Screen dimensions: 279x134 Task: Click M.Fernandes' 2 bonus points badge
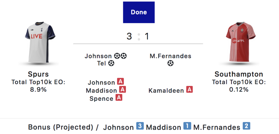click(x=246, y=126)
